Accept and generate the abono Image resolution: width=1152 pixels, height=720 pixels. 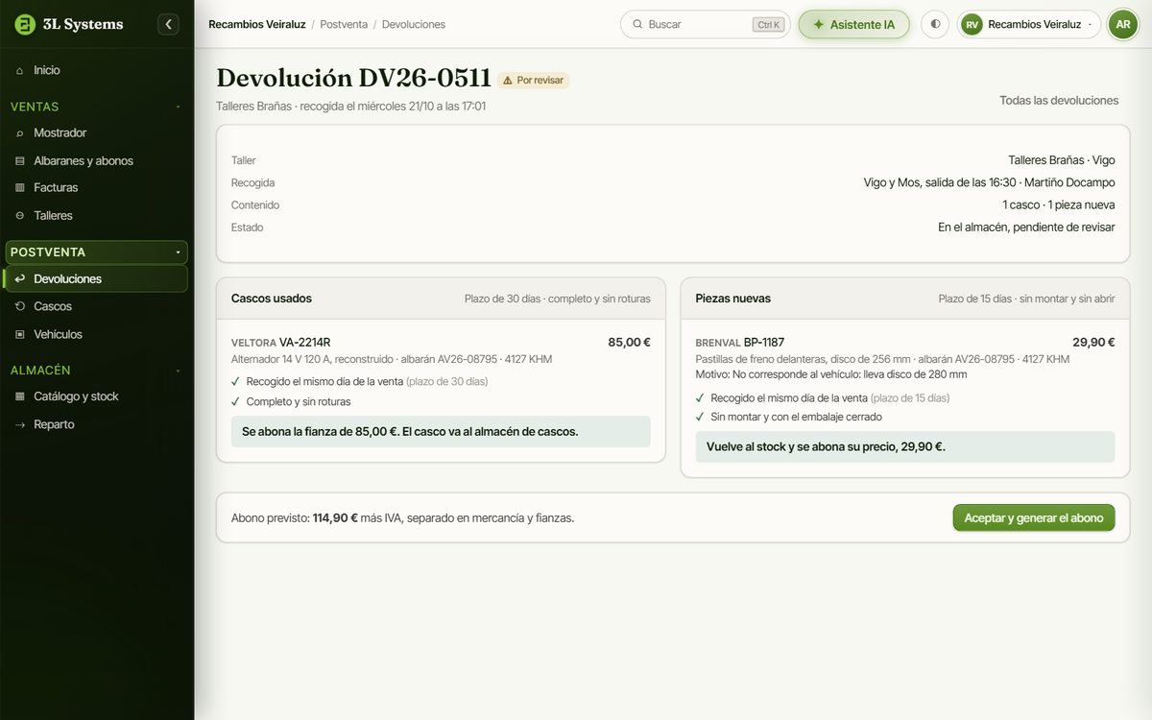[1034, 517]
